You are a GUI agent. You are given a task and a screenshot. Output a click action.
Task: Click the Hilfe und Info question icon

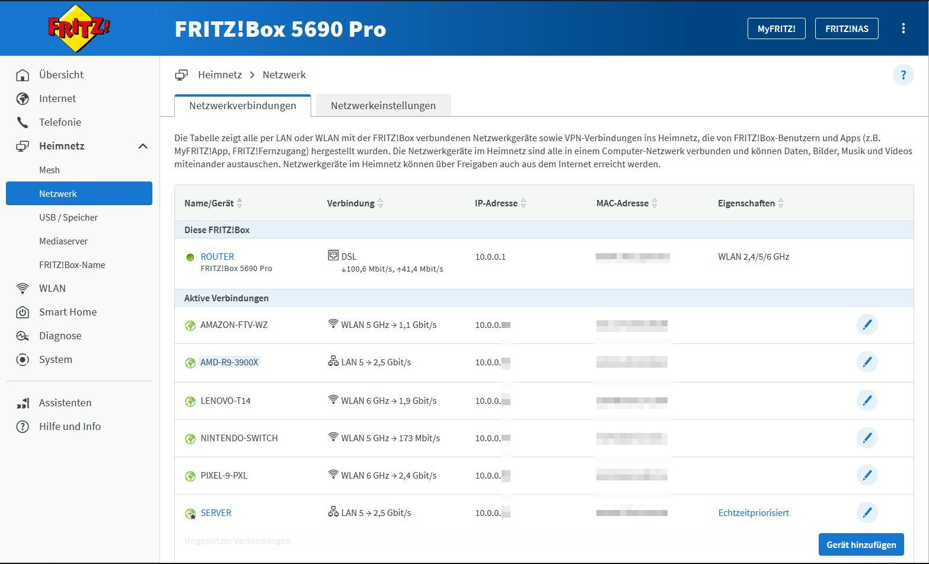pyautogui.click(x=23, y=426)
